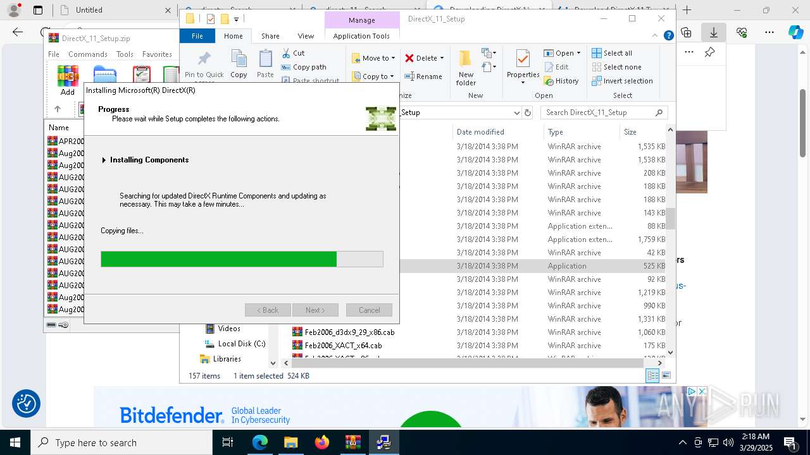
Task: Click Cancel in the DirectX installer
Action: tap(369, 310)
